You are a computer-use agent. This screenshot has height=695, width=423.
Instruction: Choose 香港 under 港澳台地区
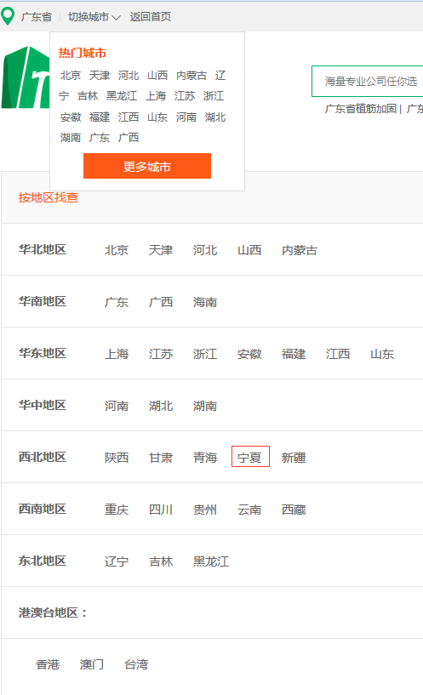click(48, 664)
